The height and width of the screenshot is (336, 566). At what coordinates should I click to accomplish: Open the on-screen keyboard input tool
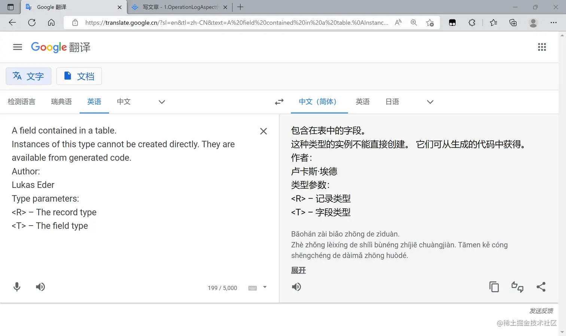(253, 288)
